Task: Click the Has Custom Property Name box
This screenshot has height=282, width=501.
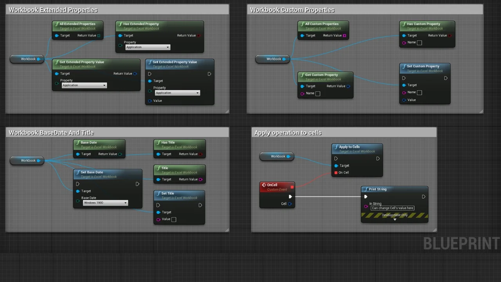Action: tap(419, 43)
